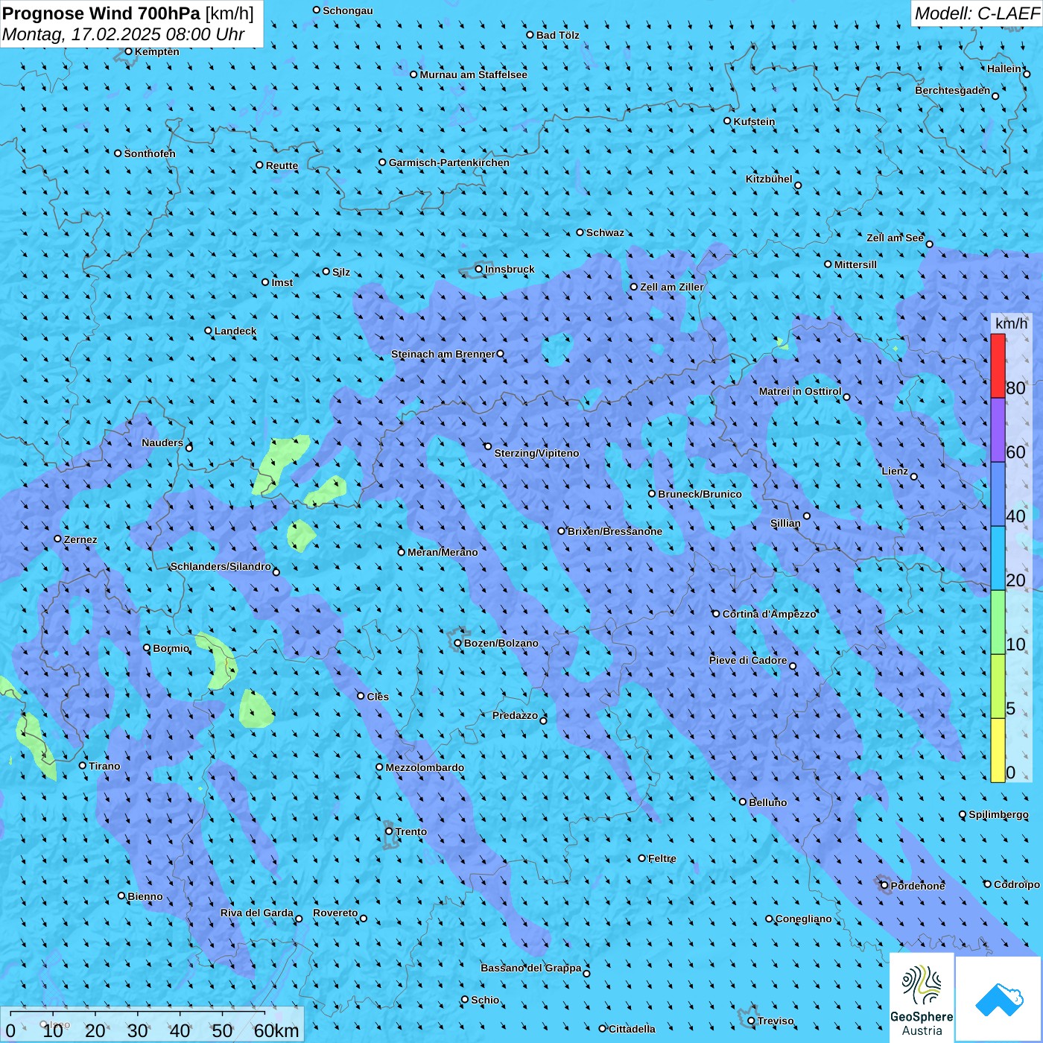The height and width of the screenshot is (1043, 1043).
Task: Click the Landeck city label
Action: pyautogui.click(x=235, y=331)
